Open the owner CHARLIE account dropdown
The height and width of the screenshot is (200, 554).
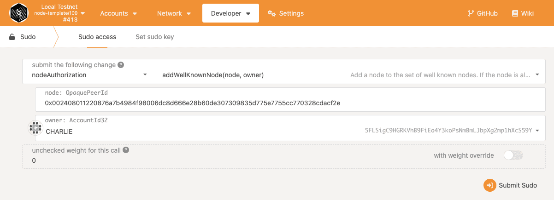(290, 128)
